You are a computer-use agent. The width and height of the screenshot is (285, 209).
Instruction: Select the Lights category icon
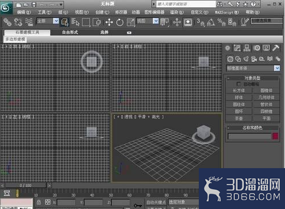pos(246,59)
